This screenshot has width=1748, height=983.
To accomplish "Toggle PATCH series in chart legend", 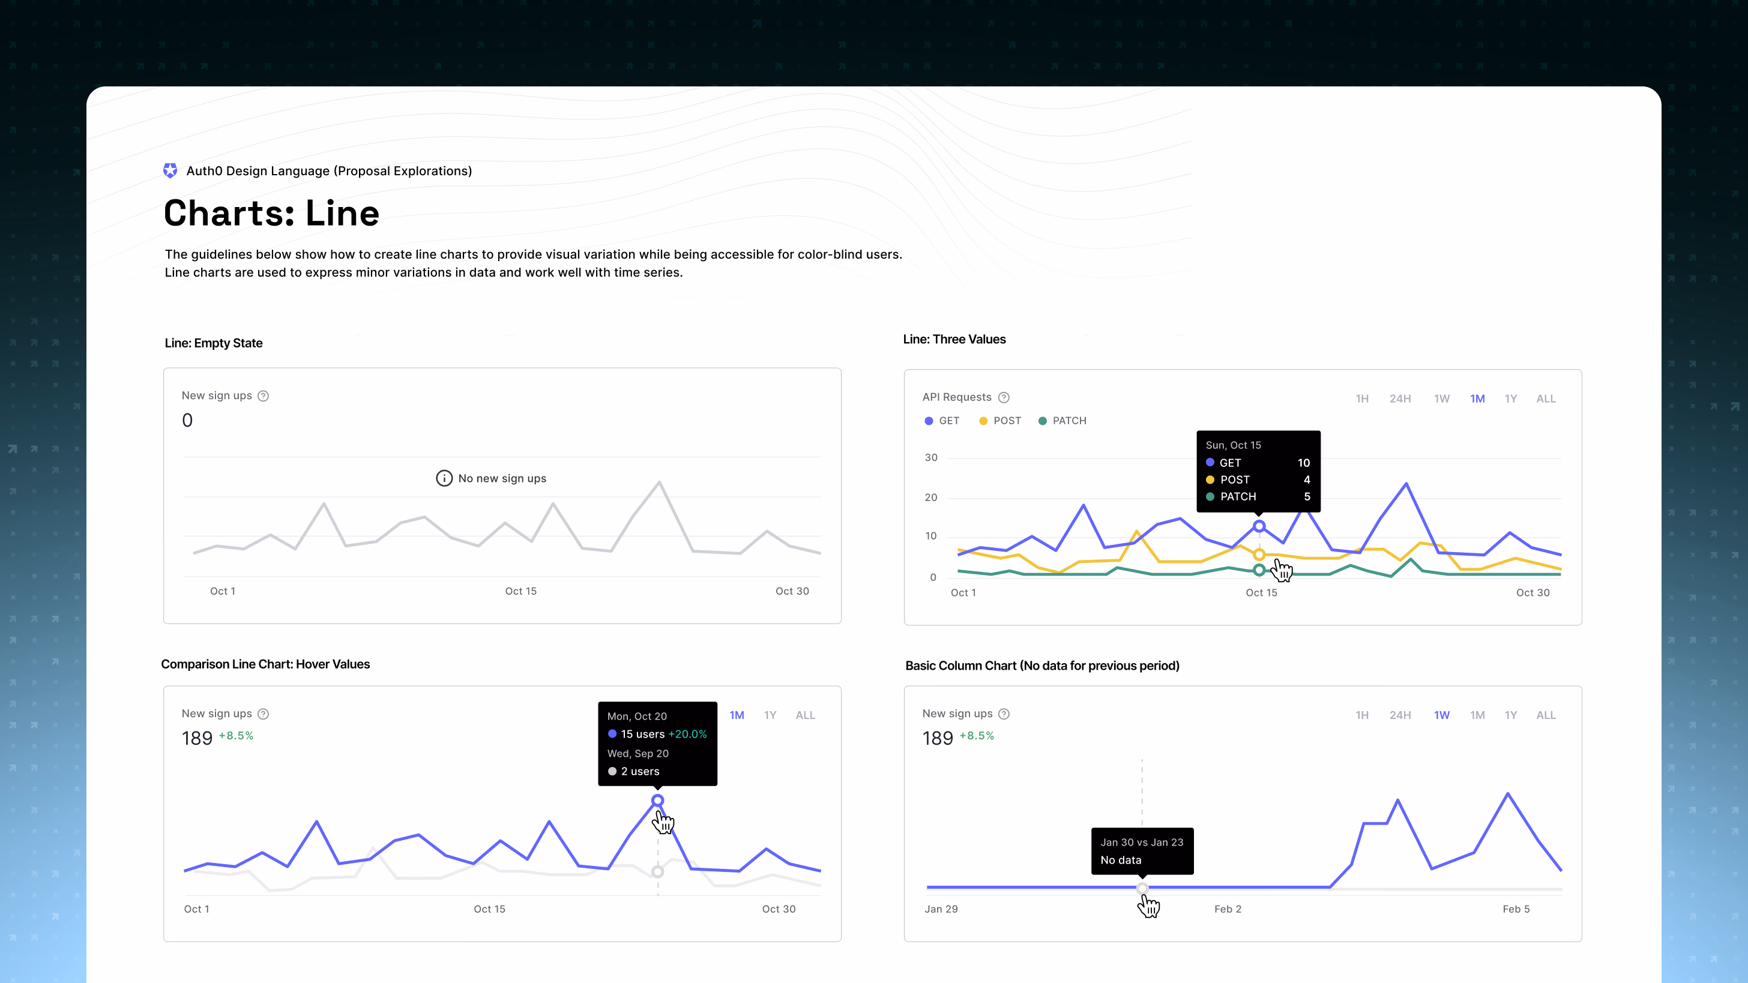I will [x=1062, y=421].
